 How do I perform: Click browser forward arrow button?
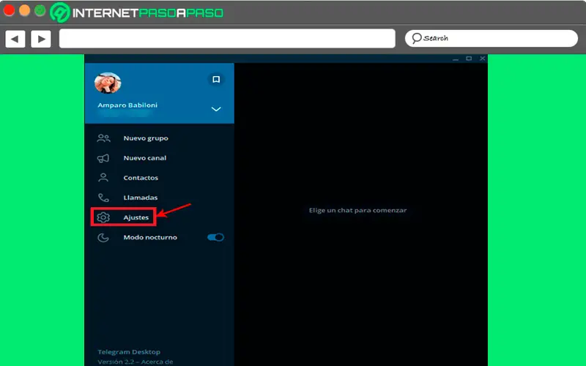(41, 39)
